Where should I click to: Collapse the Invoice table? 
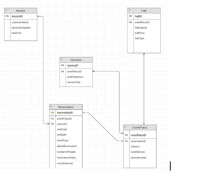[x=6, y=10]
